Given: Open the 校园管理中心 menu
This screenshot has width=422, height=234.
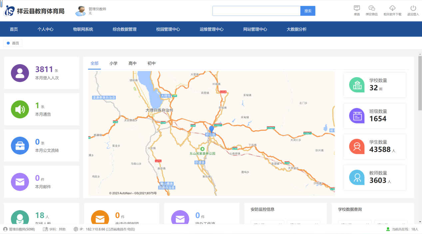Looking at the screenshot, I should point(168,29).
